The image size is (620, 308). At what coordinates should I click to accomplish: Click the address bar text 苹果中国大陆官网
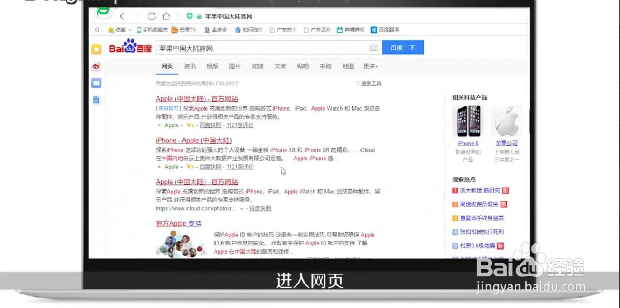[x=229, y=17]
